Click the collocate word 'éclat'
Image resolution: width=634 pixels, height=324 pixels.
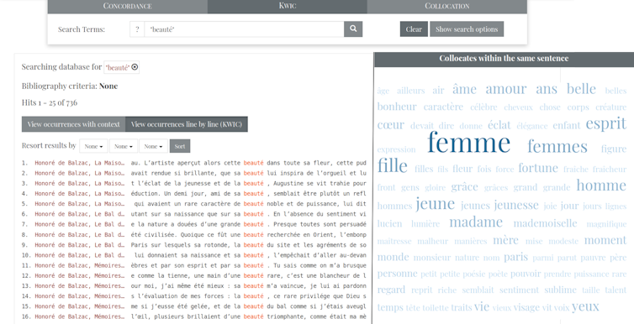[x=499, y=125]
